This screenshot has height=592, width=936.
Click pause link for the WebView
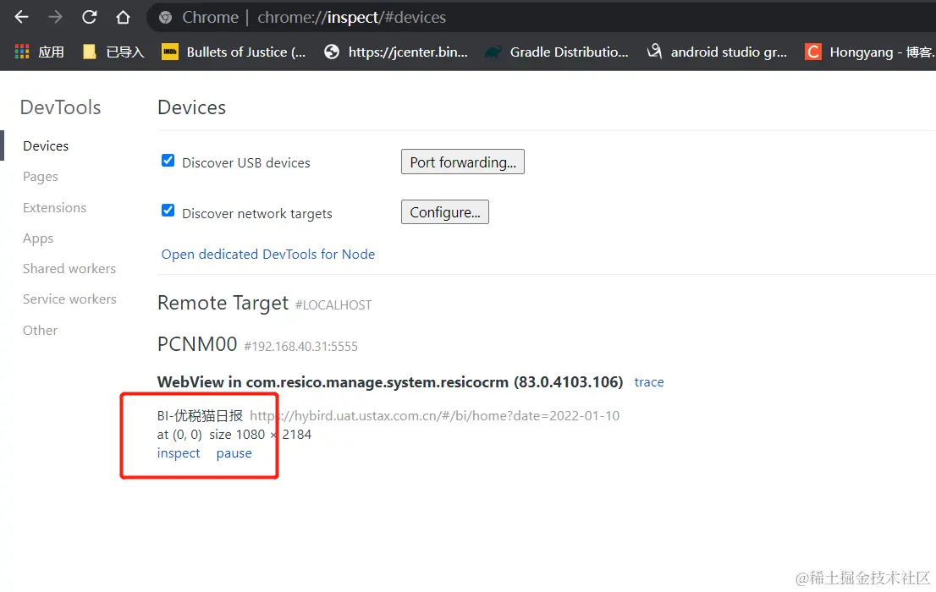pos(234,453)
